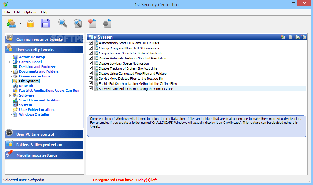Click the Active Desktop icon in tree
Screen dimensions: 313x185
15,57
